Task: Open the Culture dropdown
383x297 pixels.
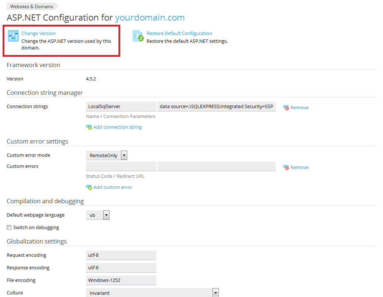Action: (x=152, y=293)
